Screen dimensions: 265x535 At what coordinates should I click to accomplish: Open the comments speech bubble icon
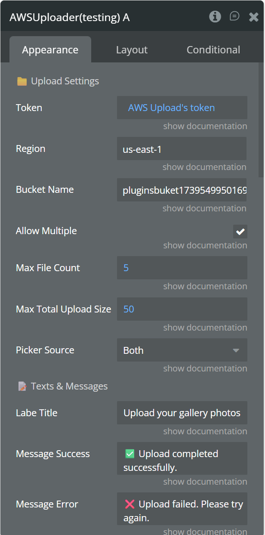point(234,16)
